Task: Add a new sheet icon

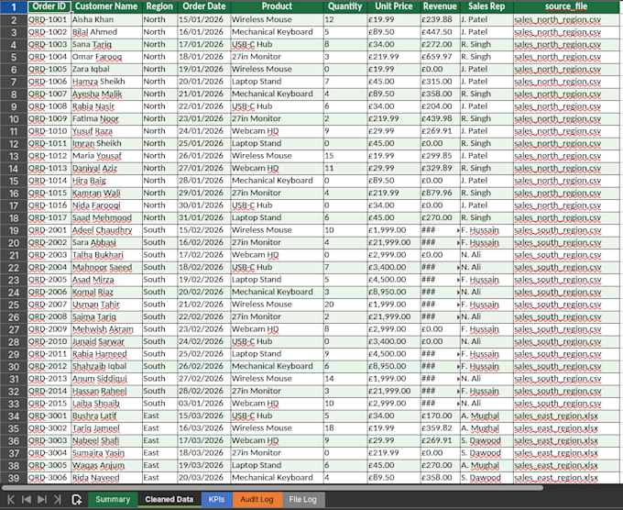Action: point(77,500)
